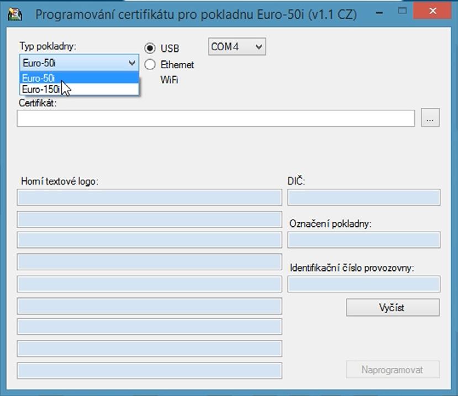Click the application icon in the title bar
This screenshot has height=396, width=458.
coord(14,14)
